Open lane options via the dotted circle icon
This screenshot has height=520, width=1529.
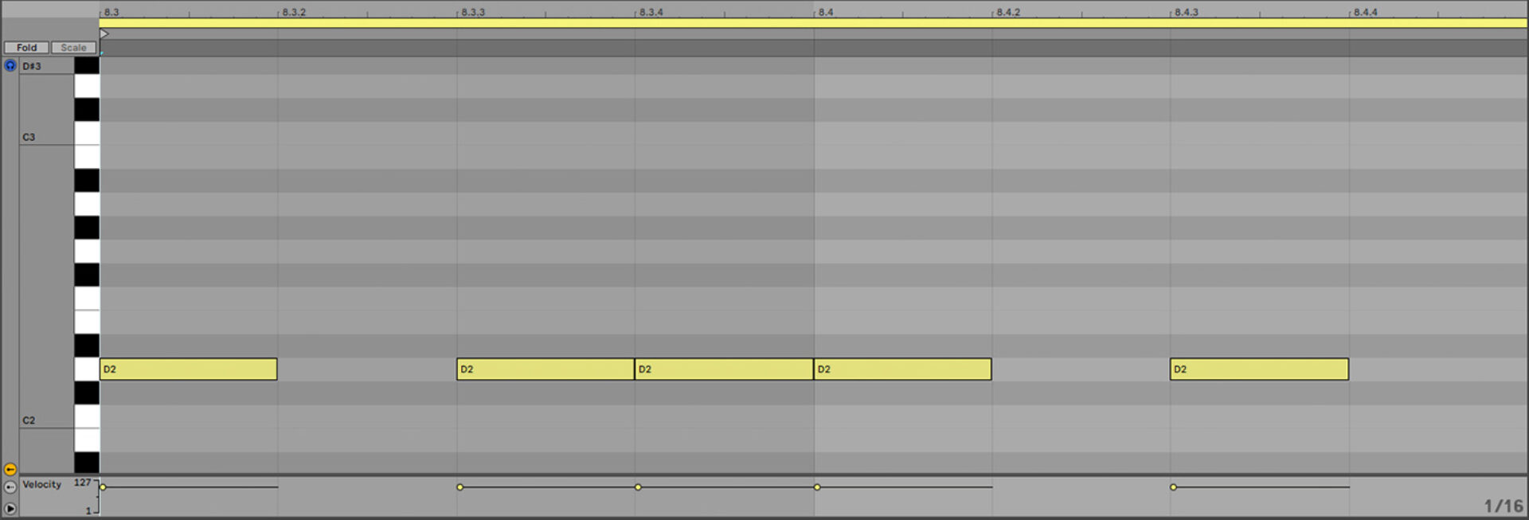pos(9,487)
